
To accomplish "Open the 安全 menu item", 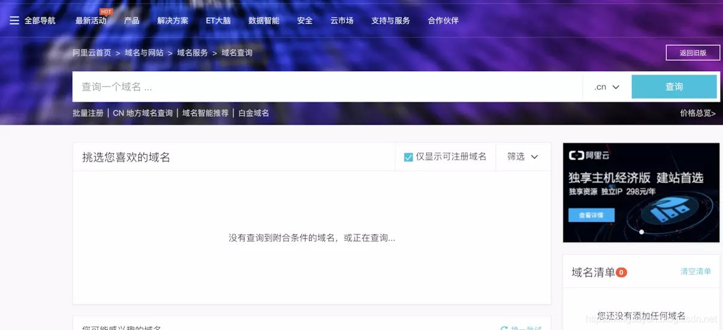I will tap(305, 20).
